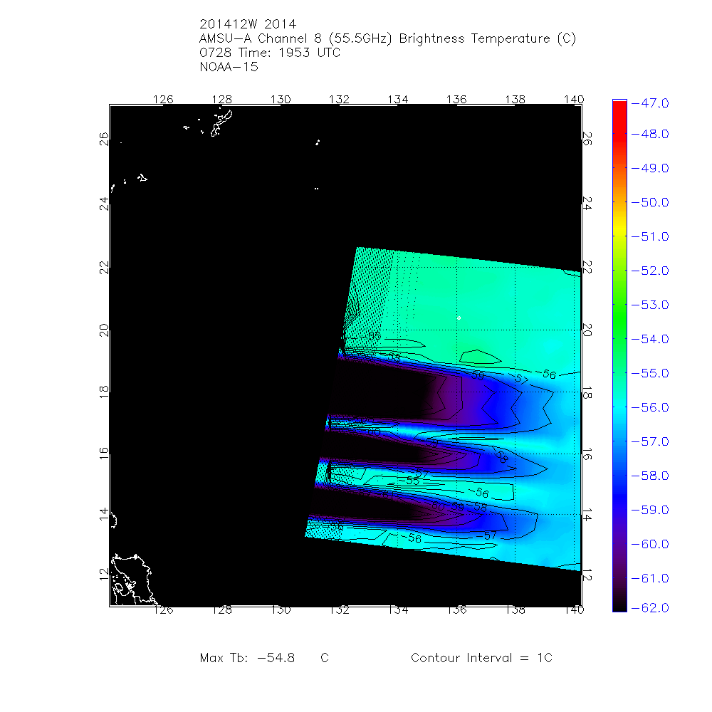Click the -50.0 color scale label

(x=650, y=202)
